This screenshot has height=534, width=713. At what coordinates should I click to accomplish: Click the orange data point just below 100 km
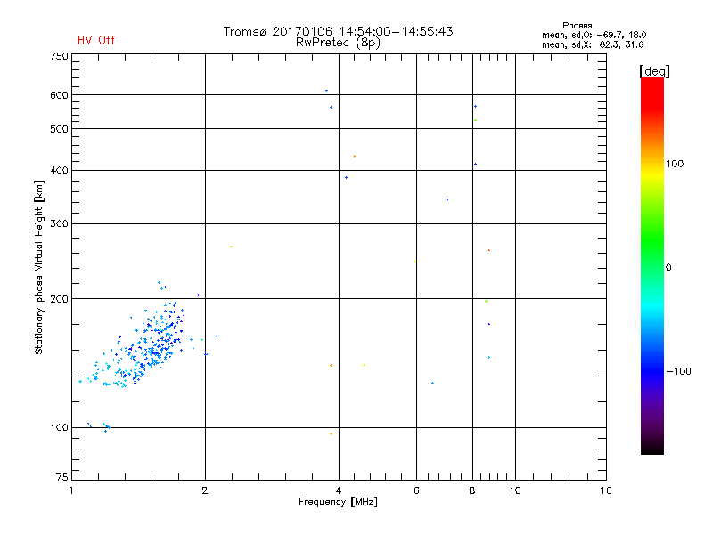[331, 434]
